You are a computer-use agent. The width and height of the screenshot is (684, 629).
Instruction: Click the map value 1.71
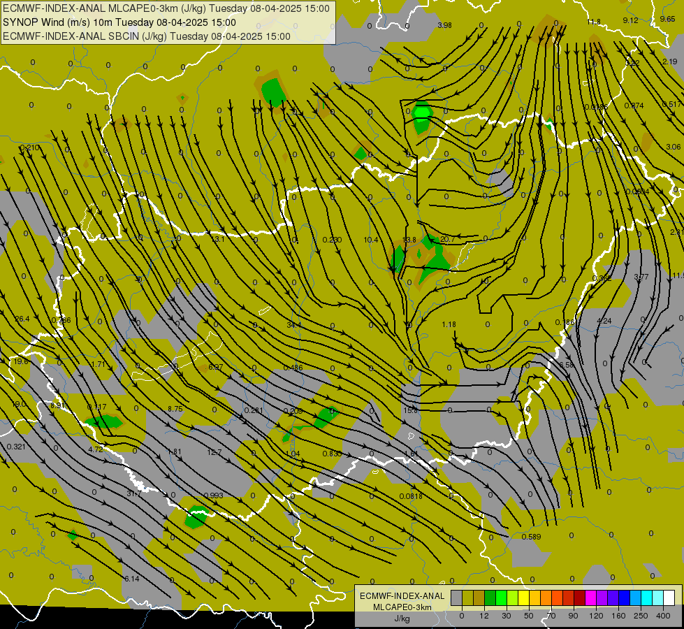click(98, 364)
